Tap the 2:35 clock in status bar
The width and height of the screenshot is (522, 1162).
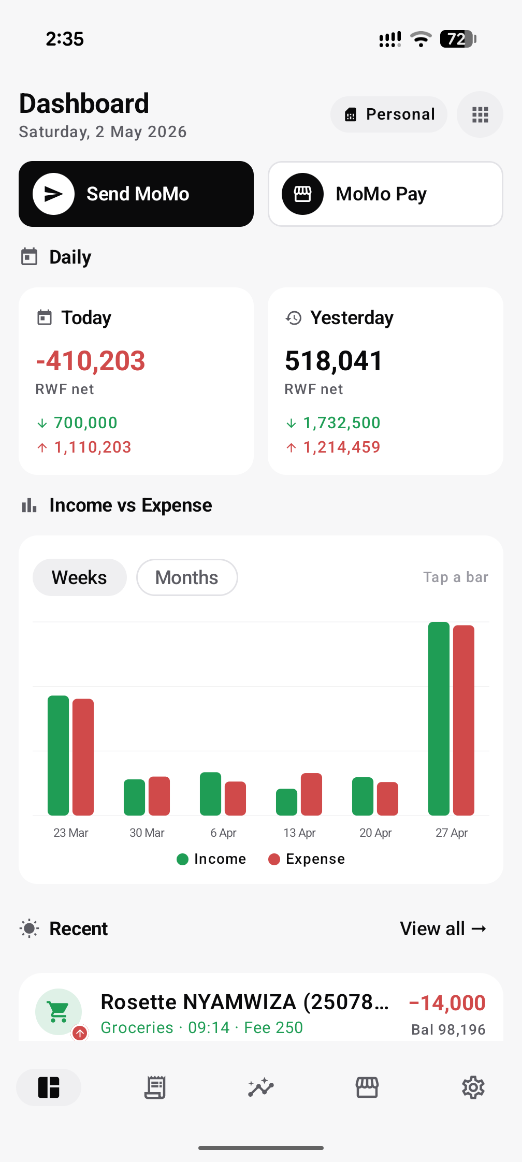click(65, 39)
